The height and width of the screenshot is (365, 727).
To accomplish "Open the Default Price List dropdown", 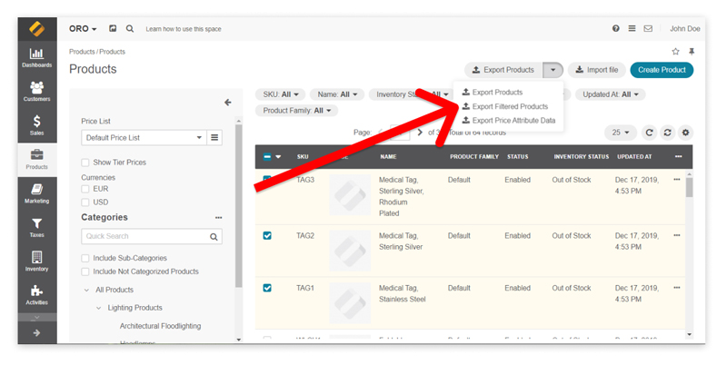I will tap(144, 138).
